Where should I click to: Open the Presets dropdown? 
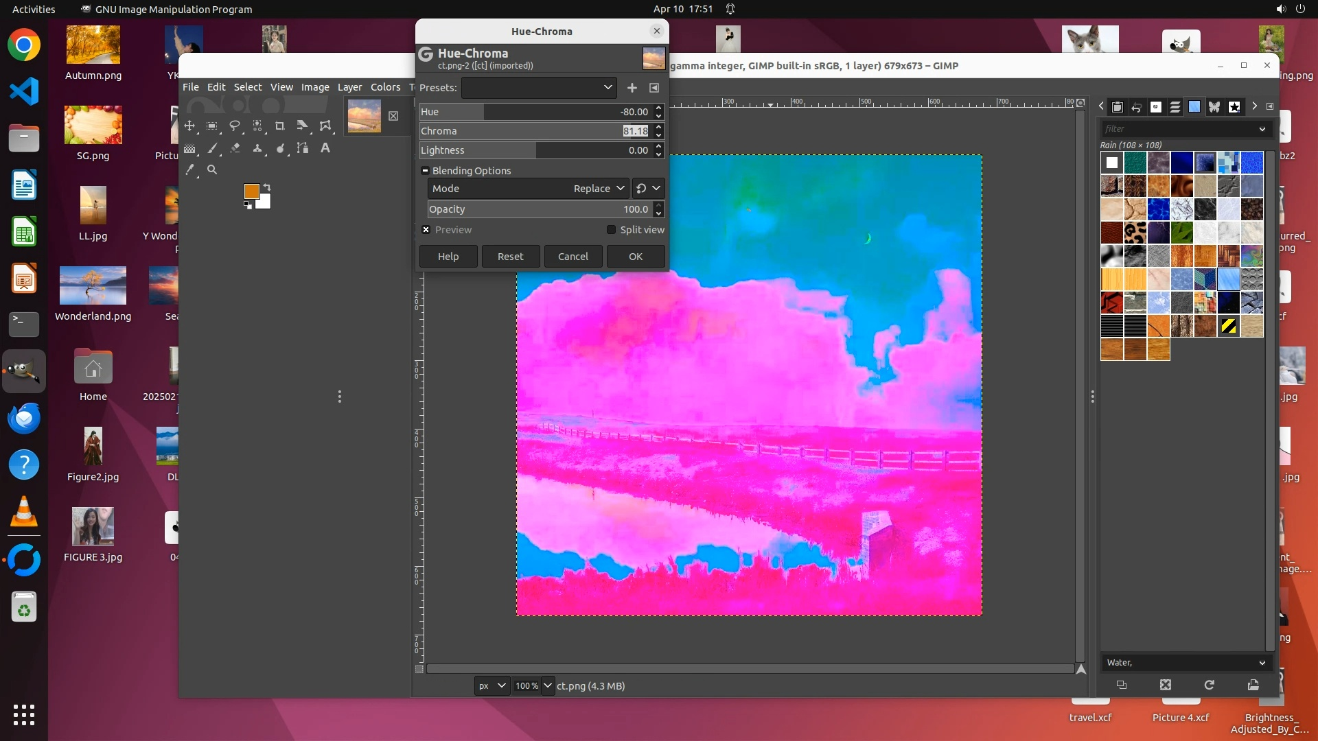coord(539,88)
